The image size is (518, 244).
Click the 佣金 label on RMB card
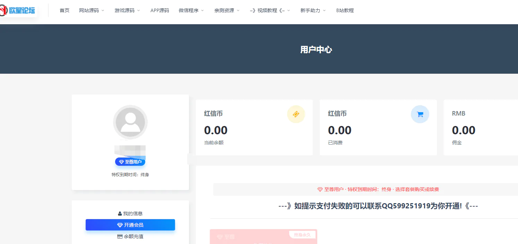pos(457,143)
